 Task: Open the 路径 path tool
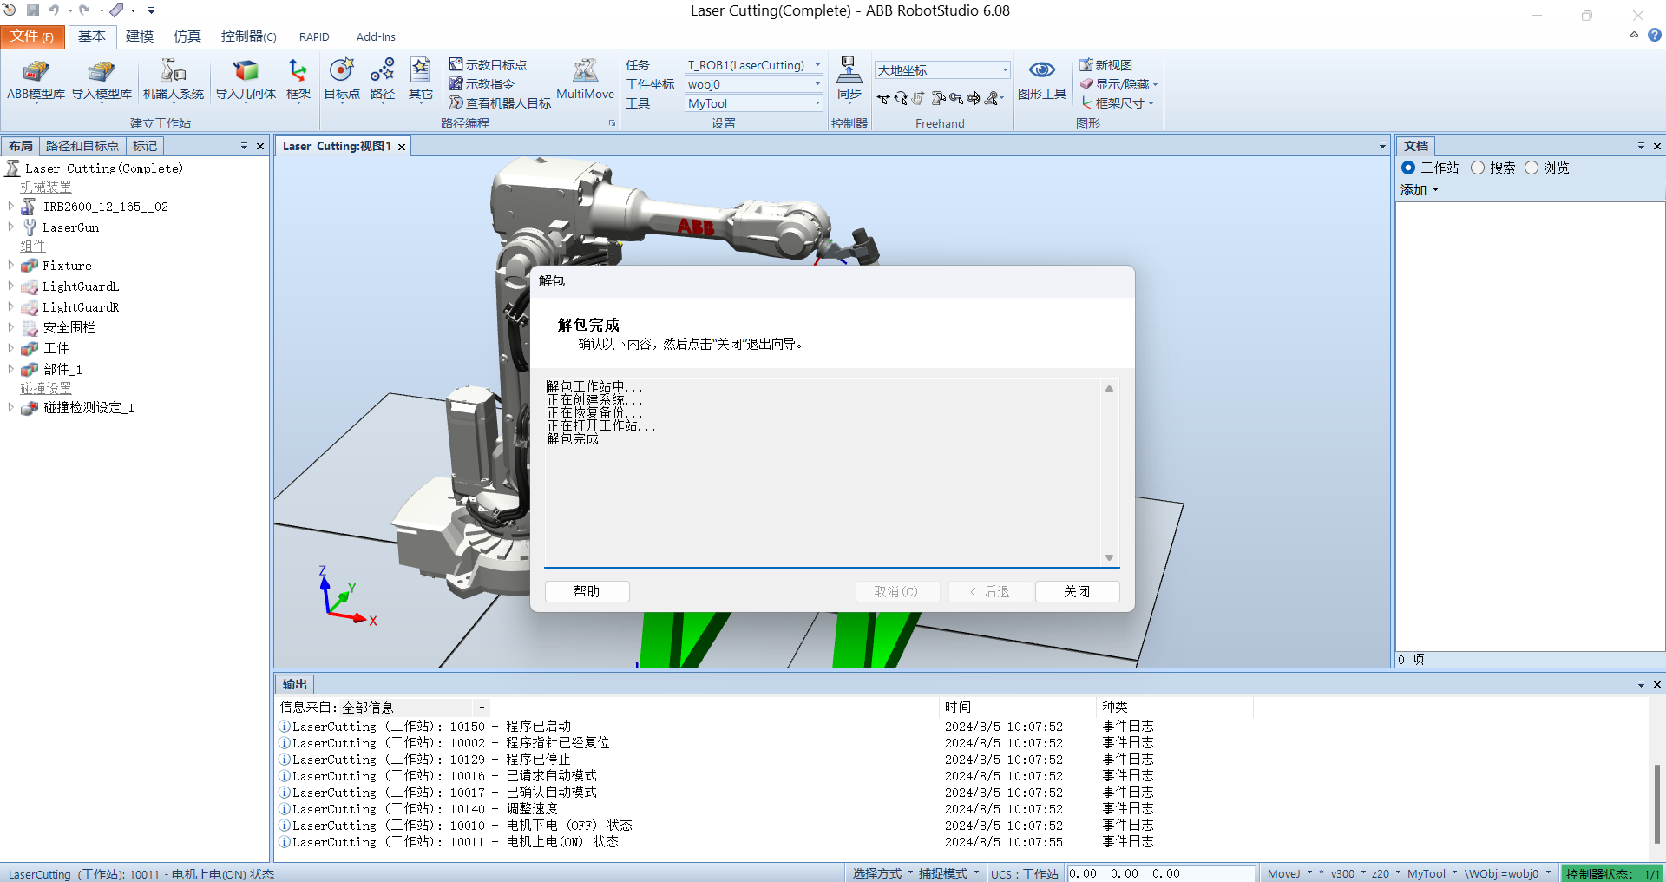click(x=383, y=80)
